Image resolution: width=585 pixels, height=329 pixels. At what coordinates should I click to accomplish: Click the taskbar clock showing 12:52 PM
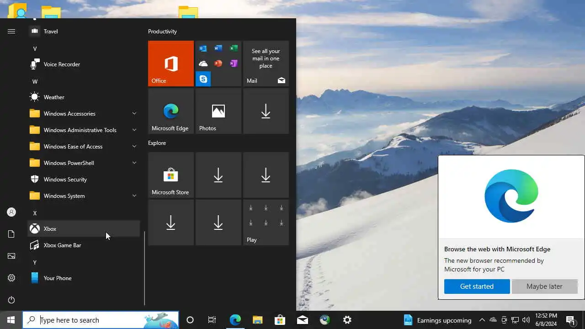(546, 320)
